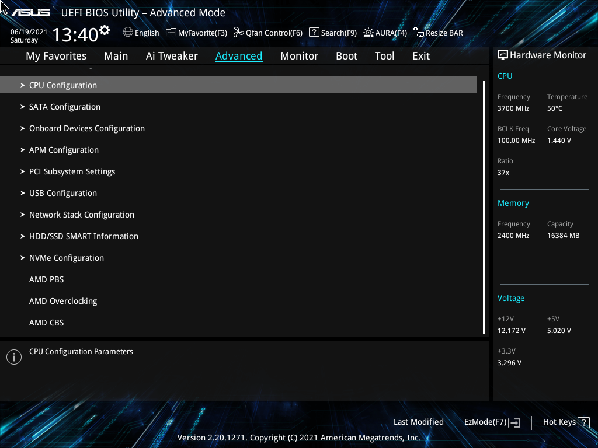Open NVMe Configuration submenu
This screenshot has height=448, width=598.
tap(67, 258)
